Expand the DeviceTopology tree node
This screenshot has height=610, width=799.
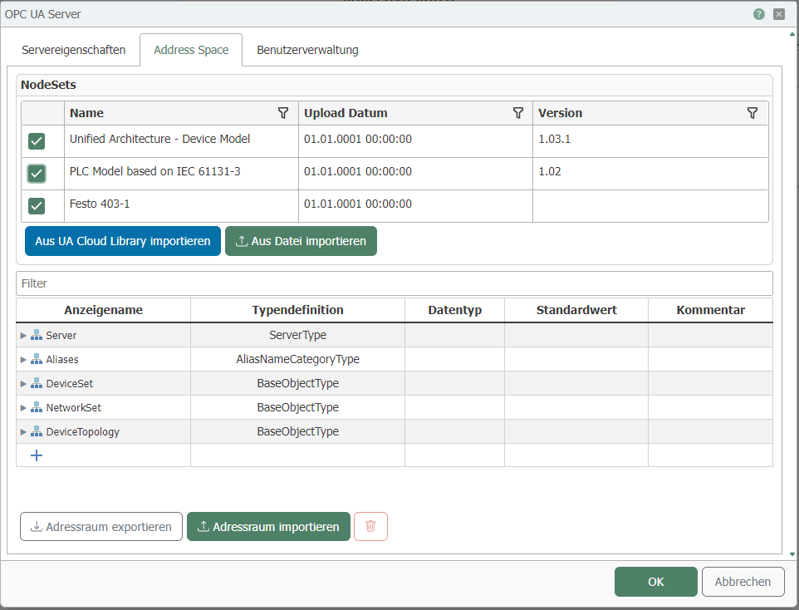tap(23, 432)
